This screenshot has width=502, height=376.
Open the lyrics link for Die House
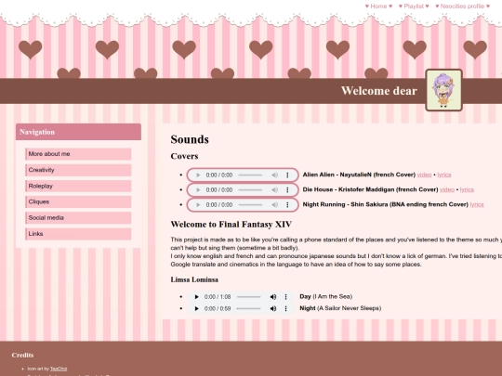(x=467, y=189)
